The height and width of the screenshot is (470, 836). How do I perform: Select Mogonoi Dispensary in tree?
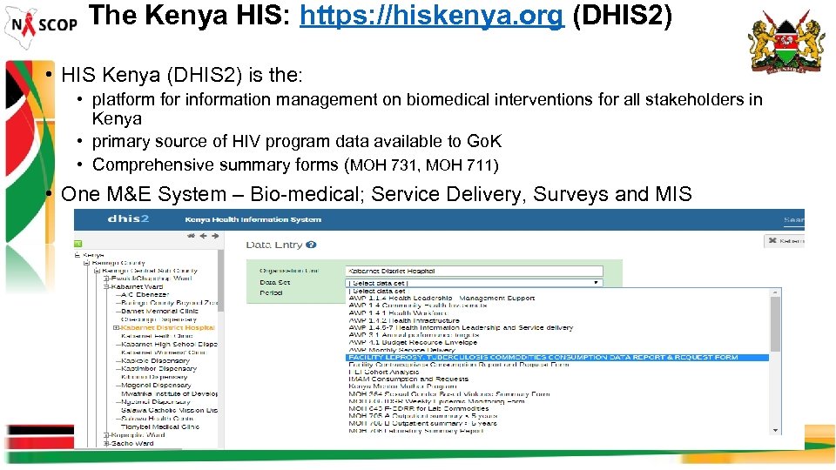pyautogui.click(x=156, y=386)
